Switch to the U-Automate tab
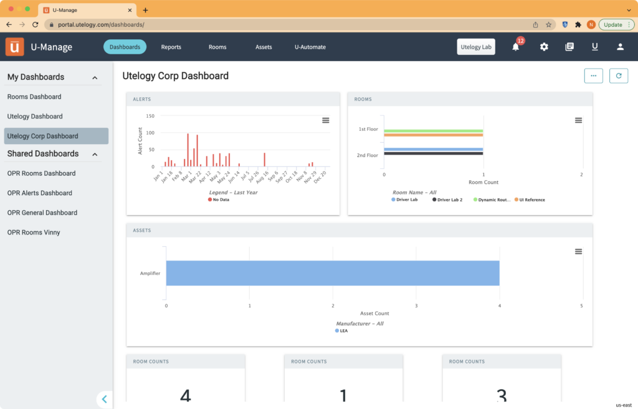 tap(310, 46)
